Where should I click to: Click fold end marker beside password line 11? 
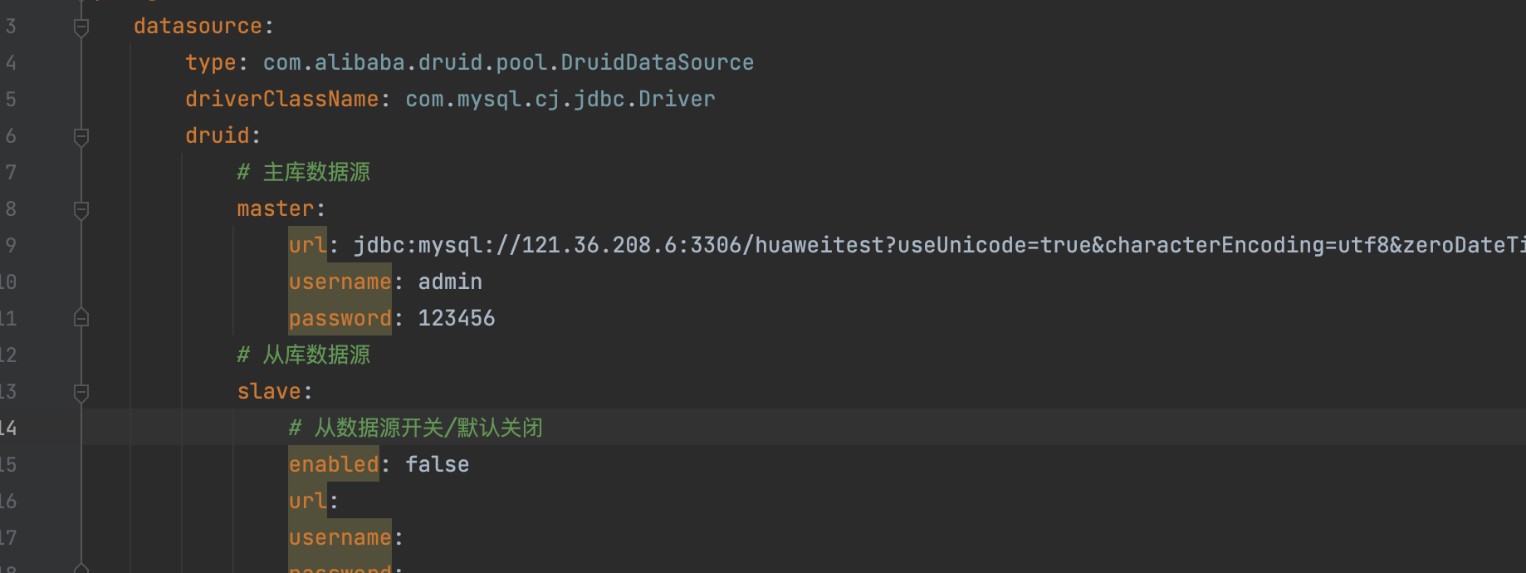coord(81,318)
